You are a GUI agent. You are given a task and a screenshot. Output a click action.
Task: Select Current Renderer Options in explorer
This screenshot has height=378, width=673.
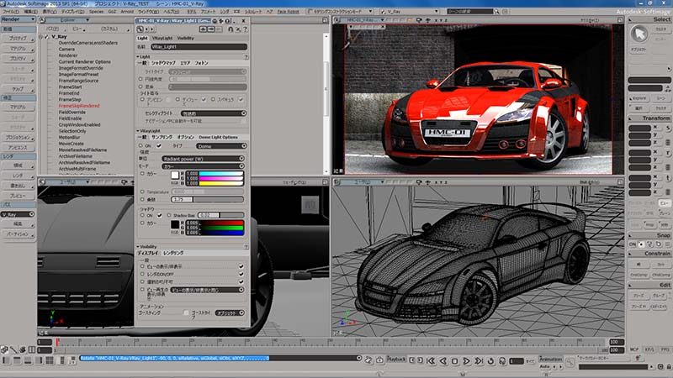(85, 61)
